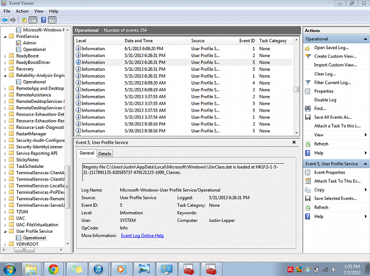Viewport: 370px width, 276px height.
Task: Click the Save Selected Events disk icon
Action: 308,198
